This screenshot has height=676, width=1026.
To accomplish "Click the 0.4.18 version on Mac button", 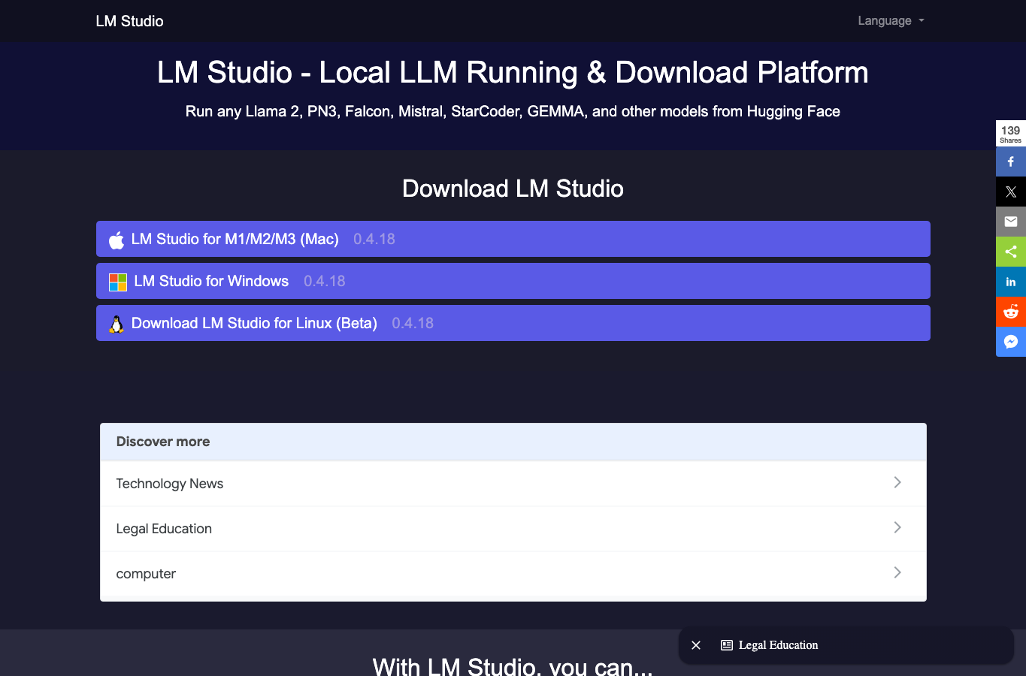I will [374, 239].
